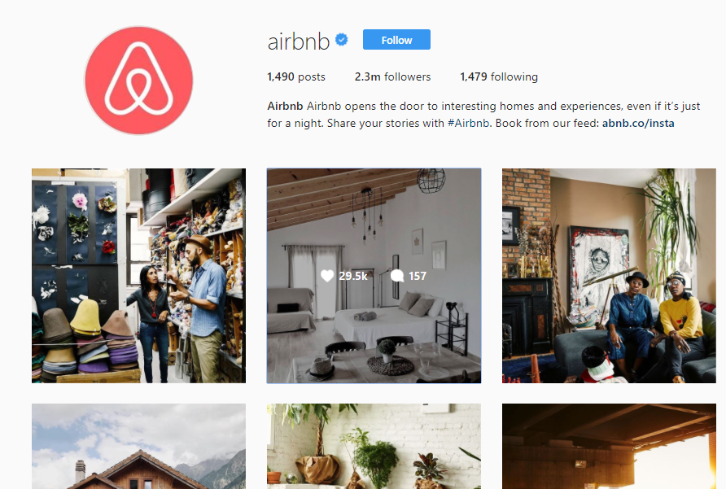
Task: Open the two people on sofa post
Action: click(609, 276)
